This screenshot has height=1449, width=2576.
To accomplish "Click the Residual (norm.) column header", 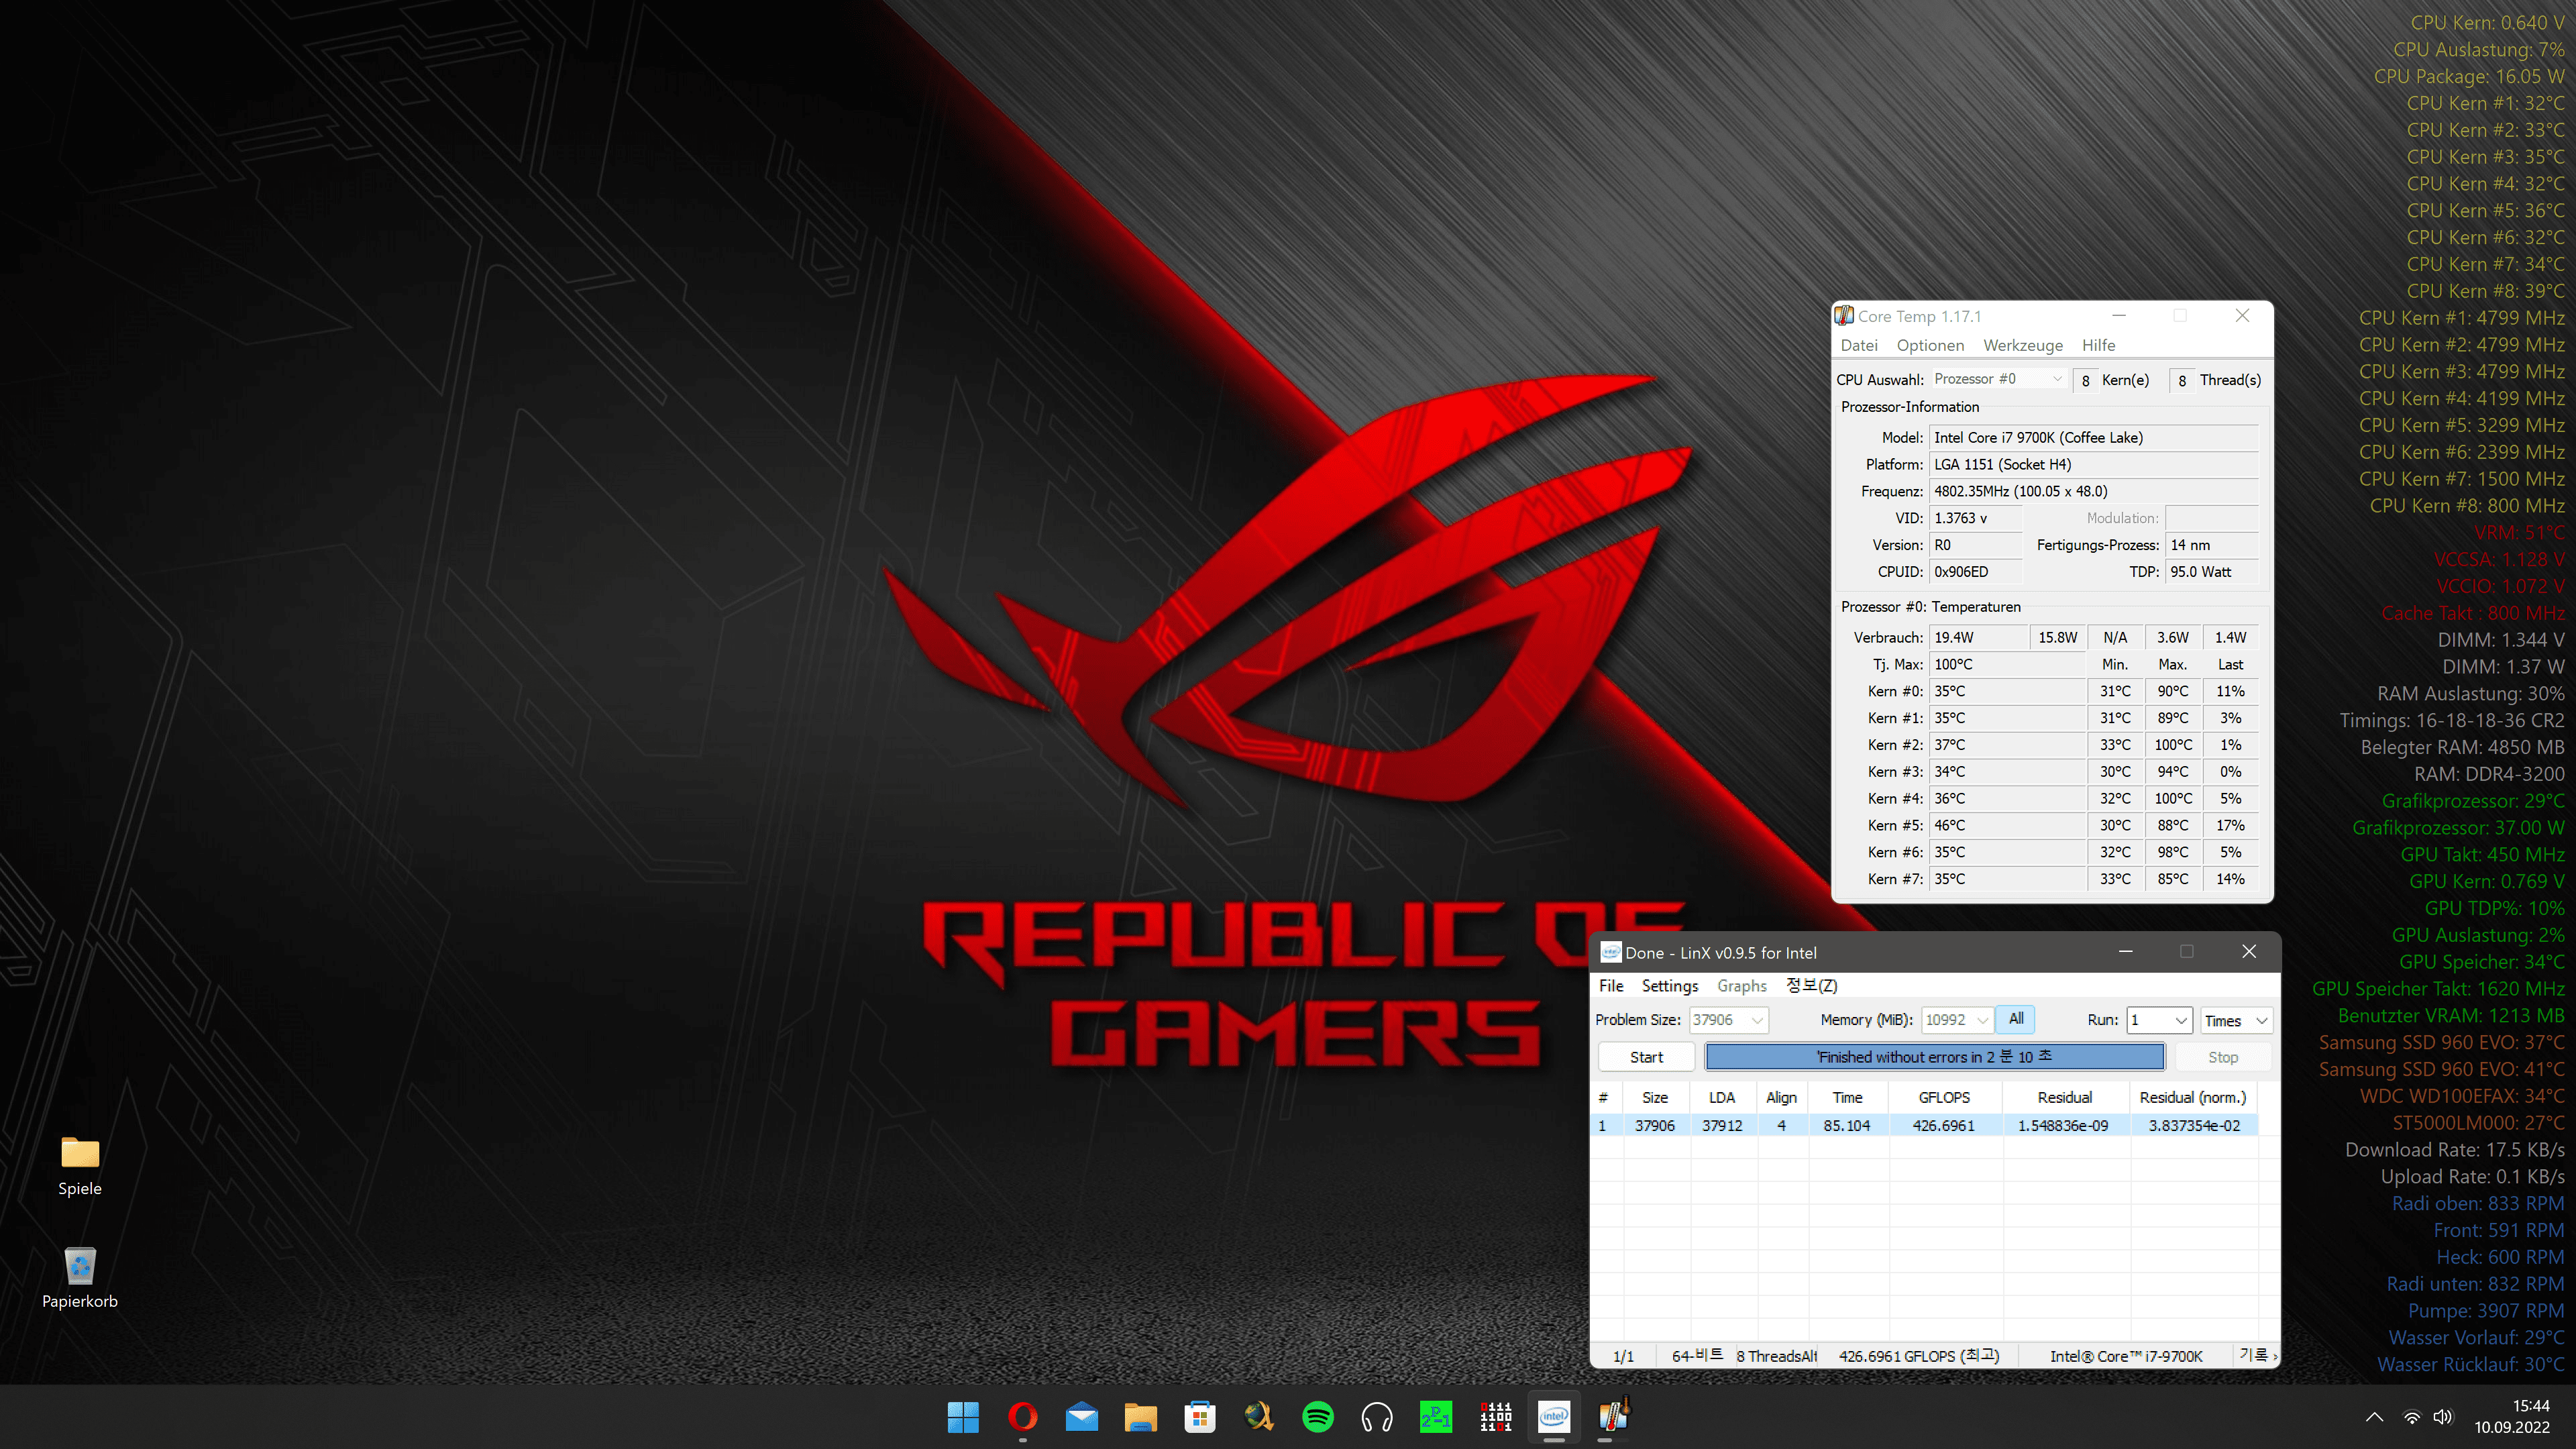I will [x=2193, y=1098].
